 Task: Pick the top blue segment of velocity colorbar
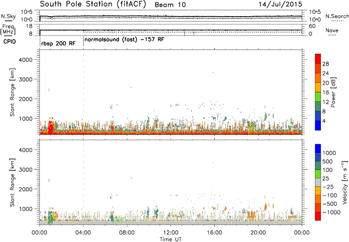click(x=318, y=149)
